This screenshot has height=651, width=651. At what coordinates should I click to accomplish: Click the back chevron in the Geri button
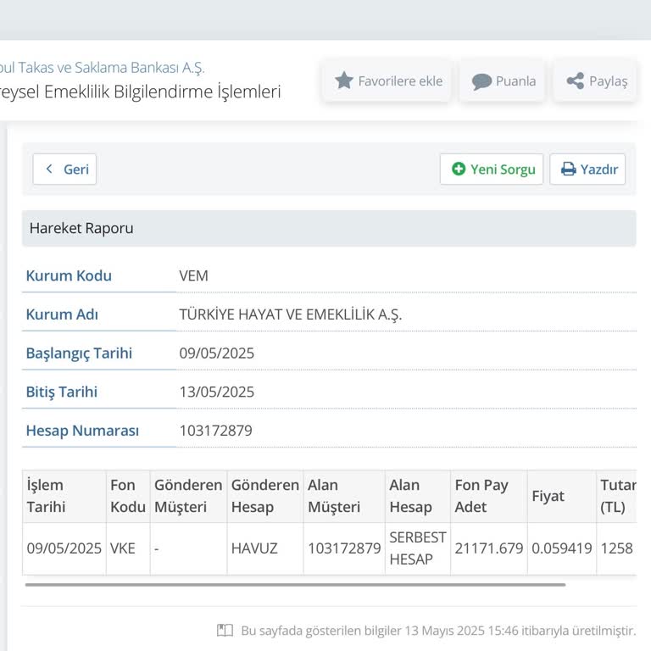[49, 169]
